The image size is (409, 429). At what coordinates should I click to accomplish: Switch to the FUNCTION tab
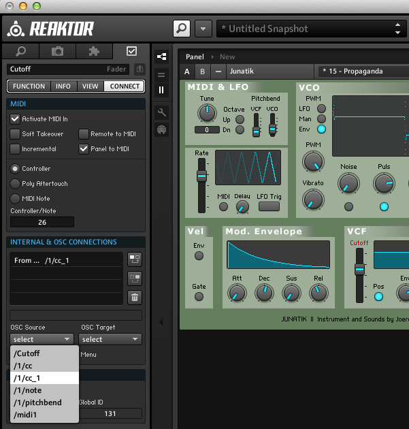(29, 86)
